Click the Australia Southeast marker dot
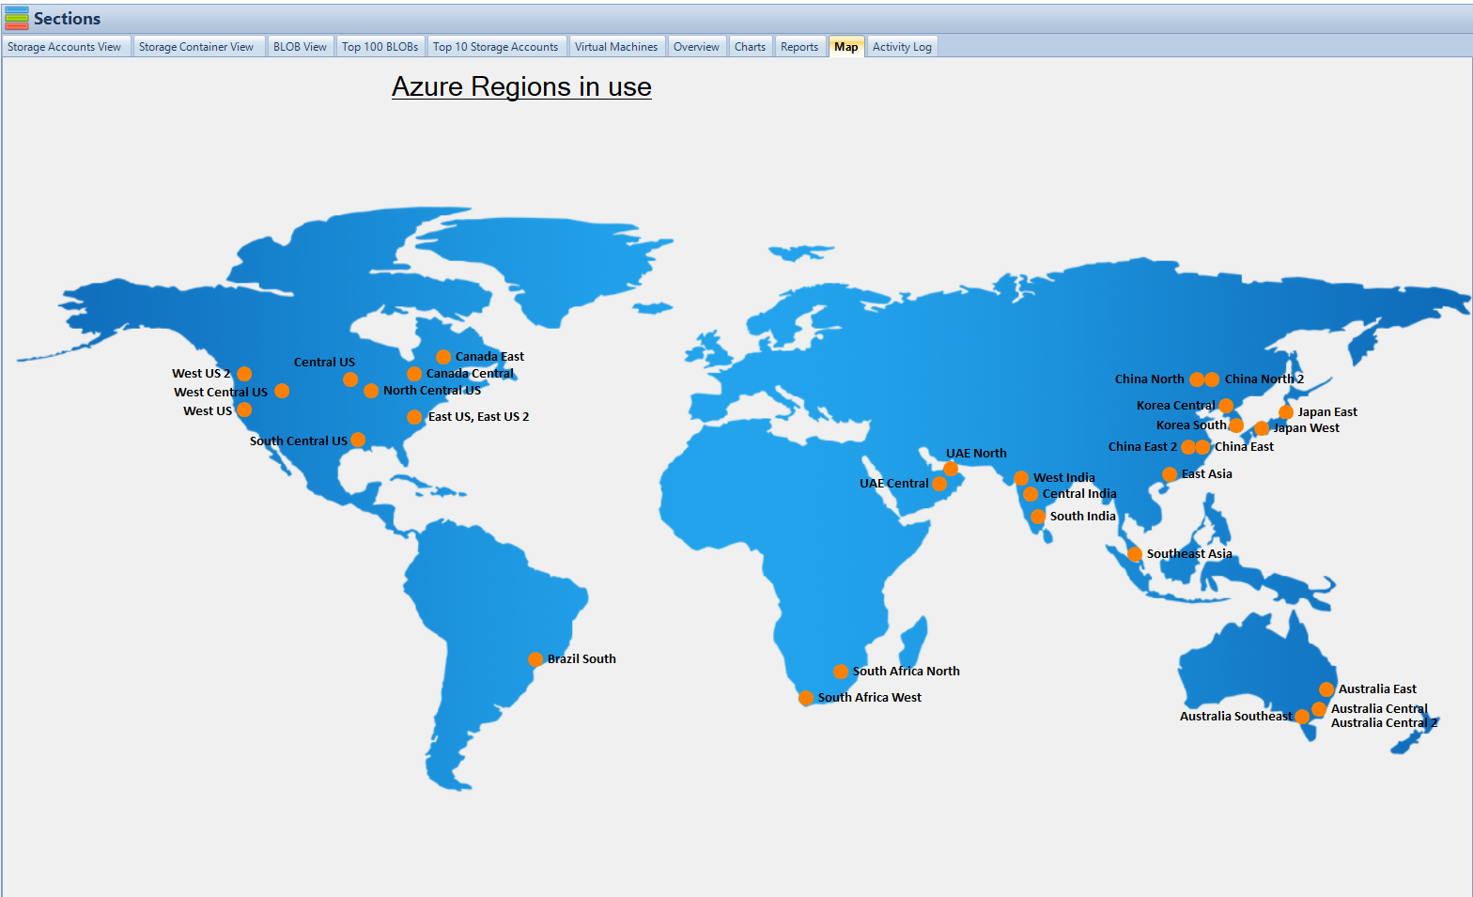 [x=1302, y=717]
